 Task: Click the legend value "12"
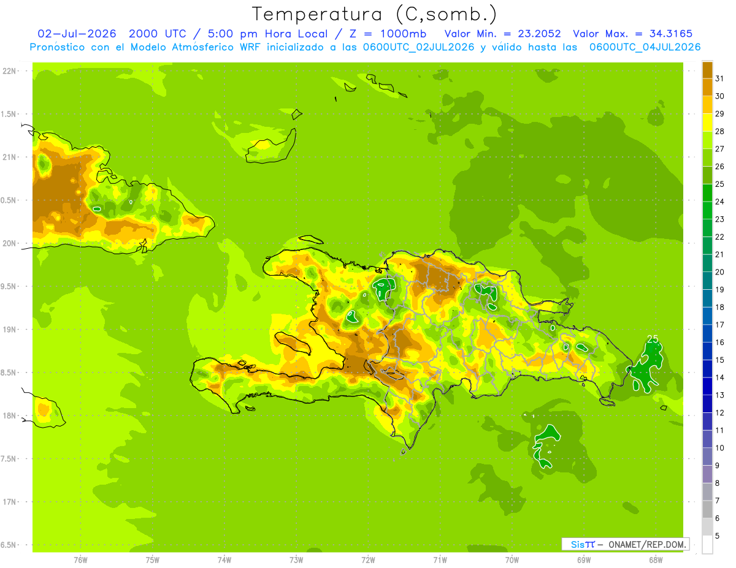pos(720,413)
